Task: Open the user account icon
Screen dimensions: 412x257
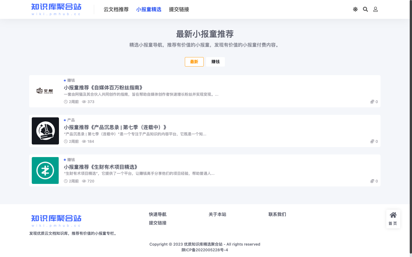Action: (x=375, y=9)
